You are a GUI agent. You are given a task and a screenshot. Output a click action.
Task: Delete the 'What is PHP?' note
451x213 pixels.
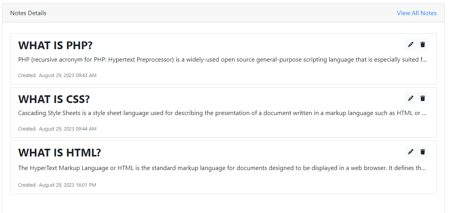[x=423, y=45]
